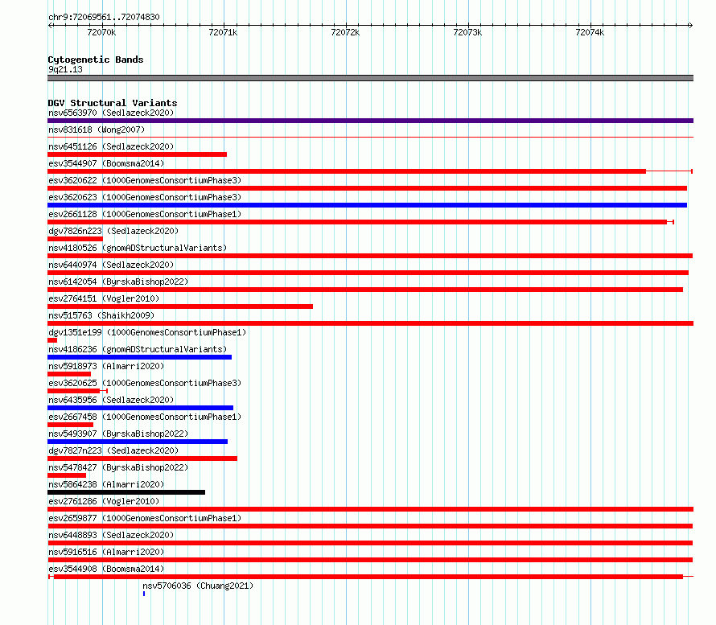Open nsv5706036 (Chuang2021) label

tap(198, 586)
